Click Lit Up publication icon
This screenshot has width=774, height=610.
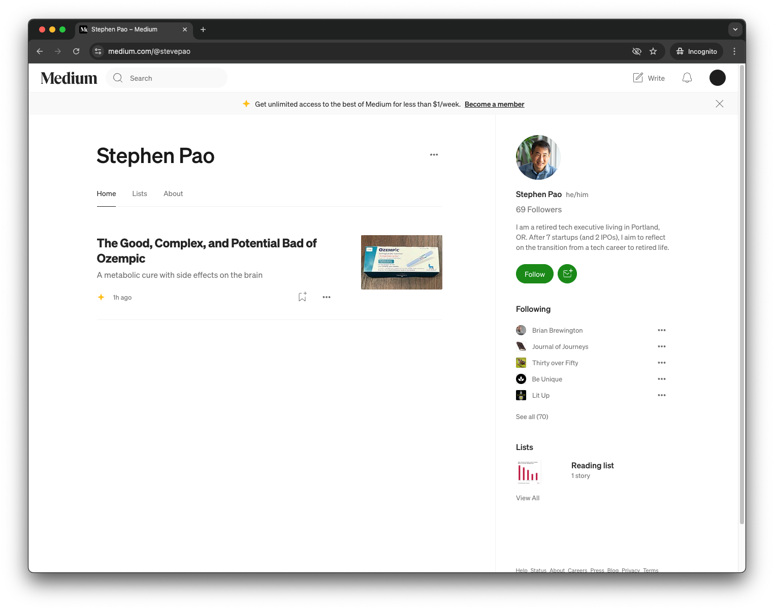tap(521, 395)
